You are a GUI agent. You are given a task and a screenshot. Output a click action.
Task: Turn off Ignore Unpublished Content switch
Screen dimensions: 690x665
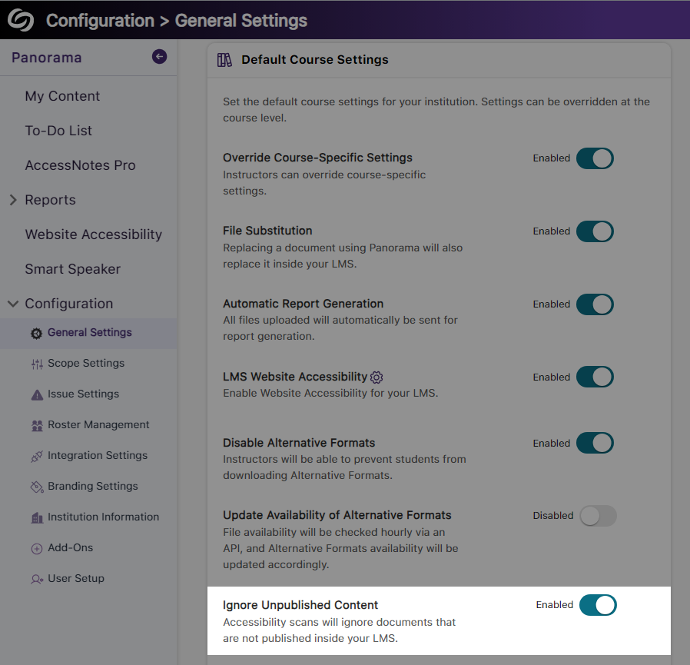pos(598,605)
